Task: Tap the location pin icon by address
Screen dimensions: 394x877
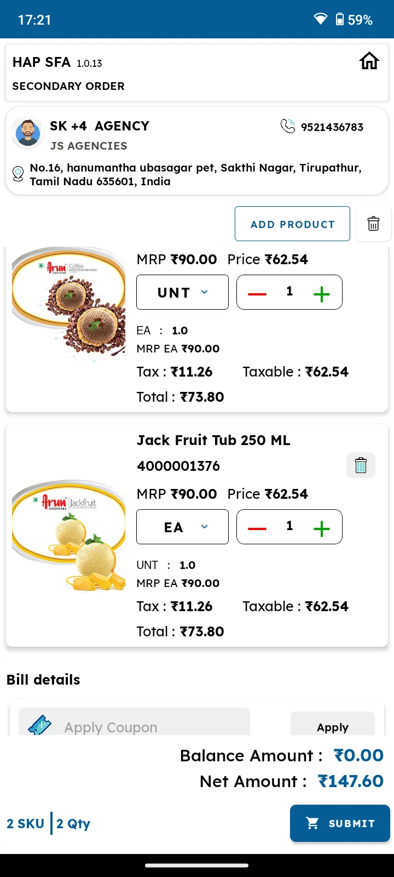Action: coord(18,174)
